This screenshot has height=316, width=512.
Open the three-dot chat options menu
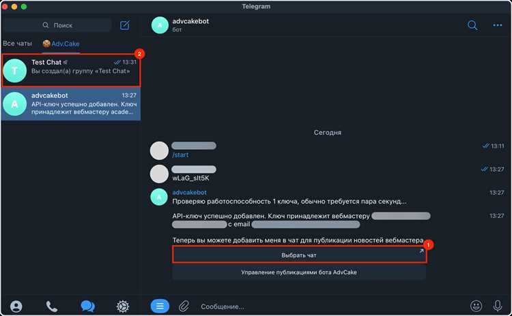click(497, 25)
